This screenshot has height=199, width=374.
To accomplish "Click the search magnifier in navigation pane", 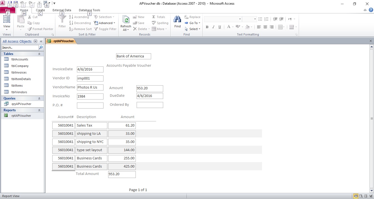I will (x=41, y=48).
